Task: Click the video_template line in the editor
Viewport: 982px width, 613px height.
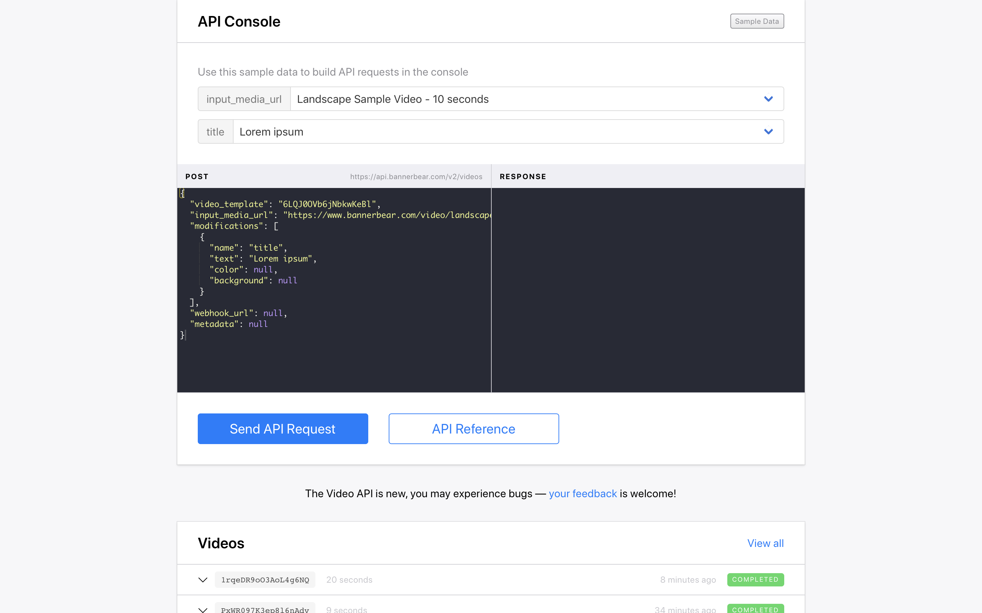Action: point(284,204)
